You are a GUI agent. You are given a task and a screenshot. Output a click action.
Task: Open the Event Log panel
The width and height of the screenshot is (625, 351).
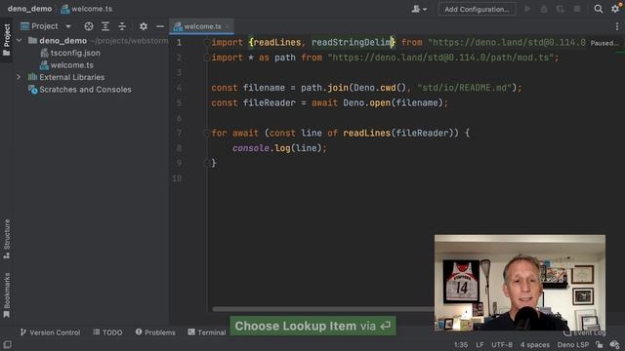click(585, 332)
